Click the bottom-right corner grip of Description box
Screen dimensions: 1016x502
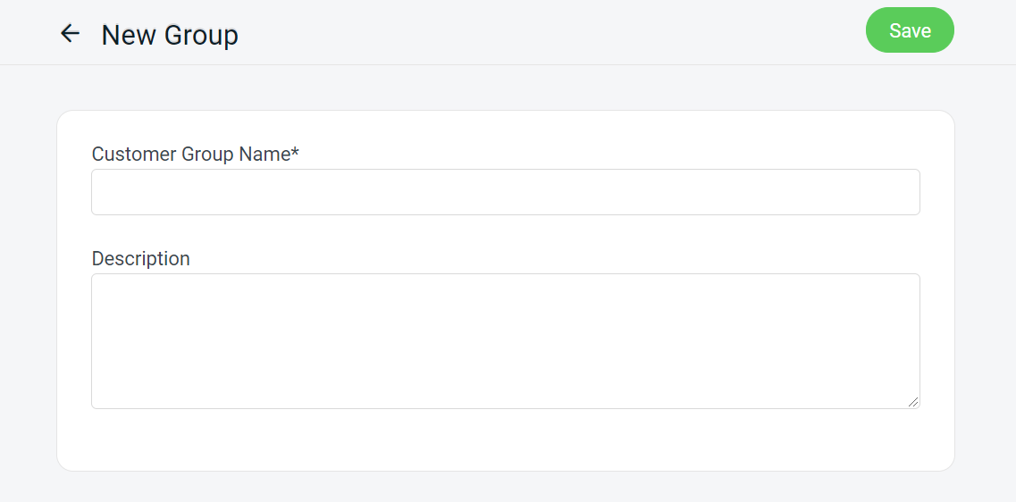pos(913,402)
